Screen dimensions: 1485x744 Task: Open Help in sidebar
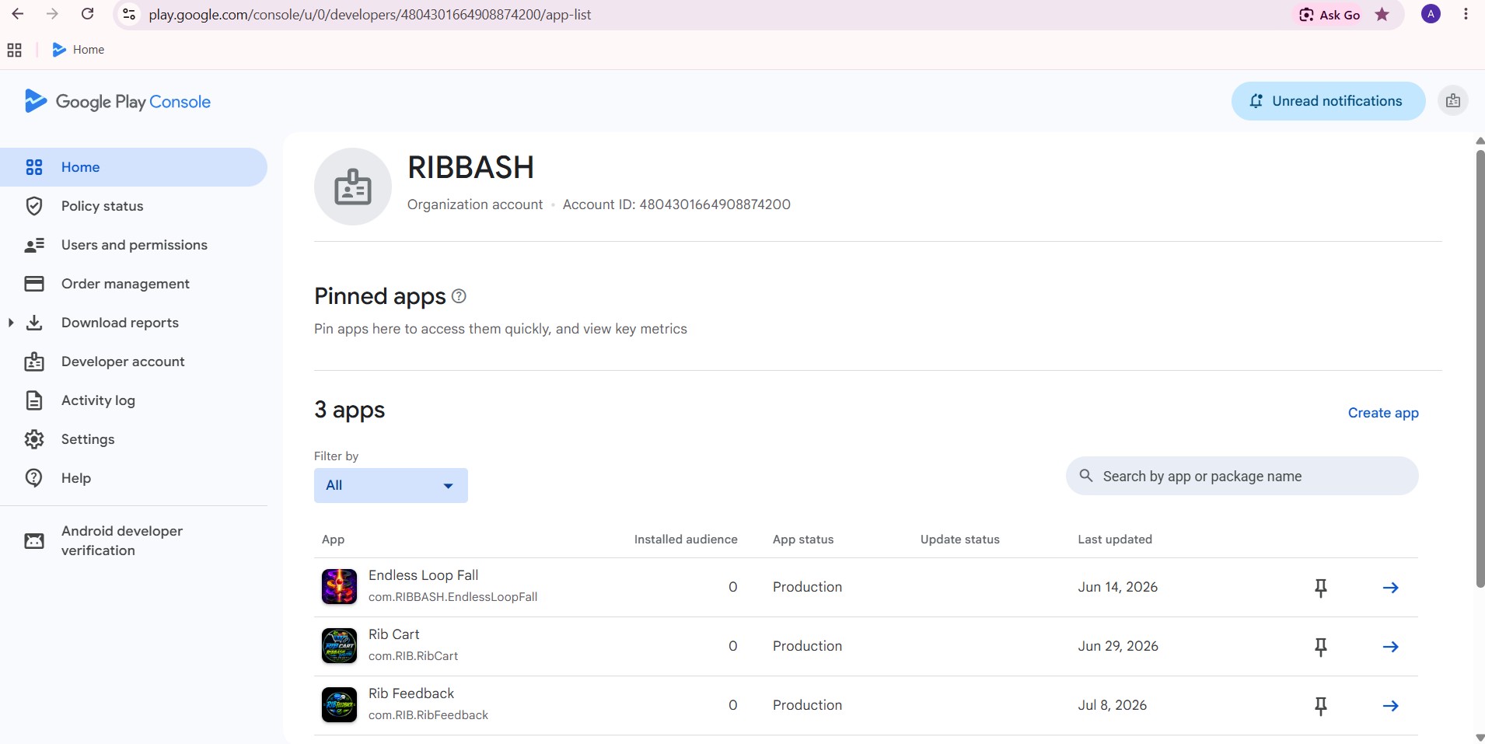point(134,478)
